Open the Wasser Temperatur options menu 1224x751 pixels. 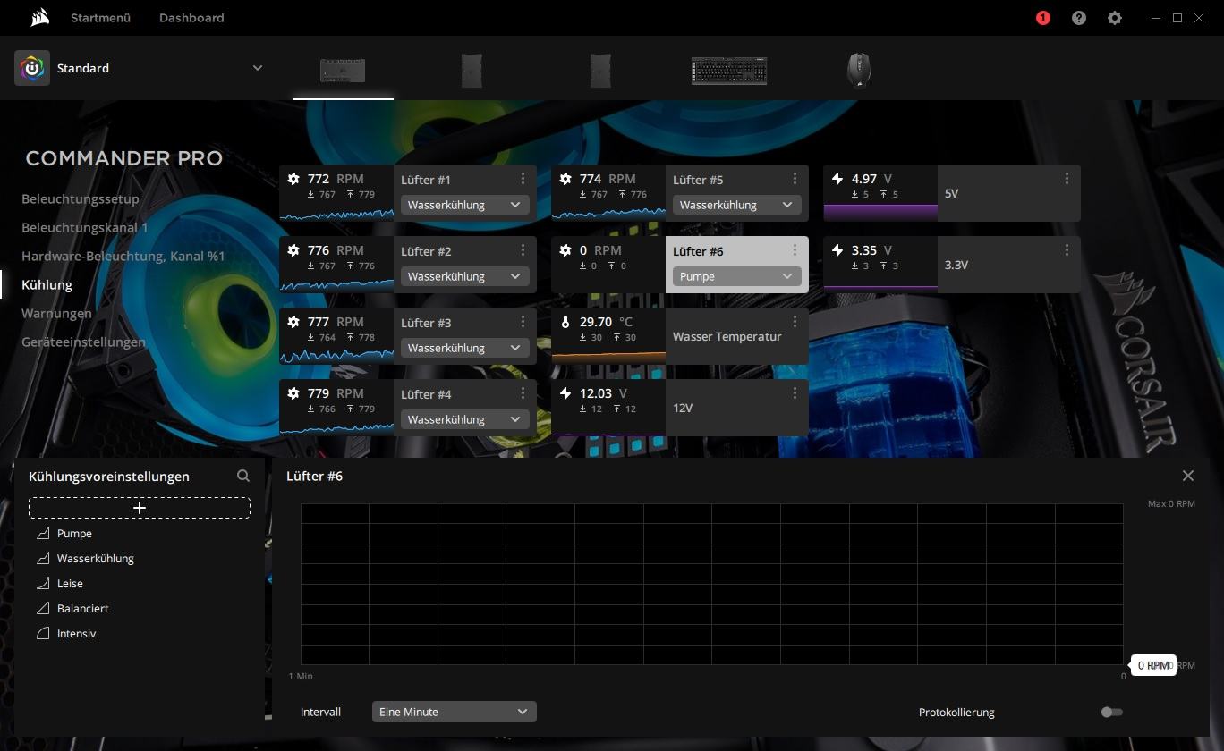(795, 322)
